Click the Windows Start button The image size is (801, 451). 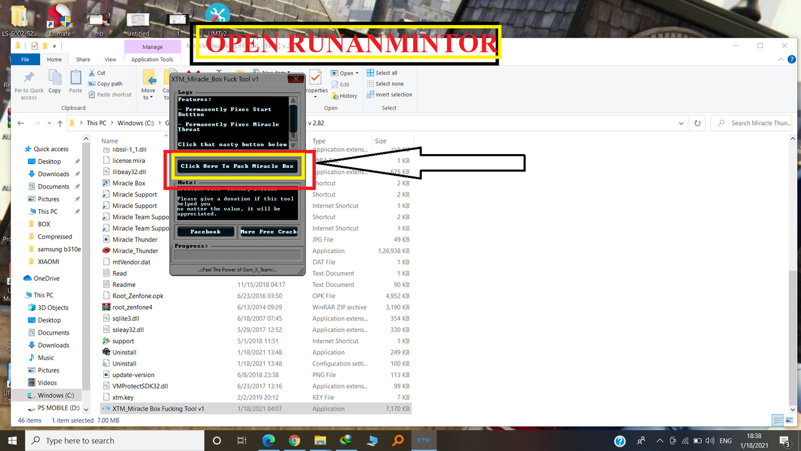[13, 440]
